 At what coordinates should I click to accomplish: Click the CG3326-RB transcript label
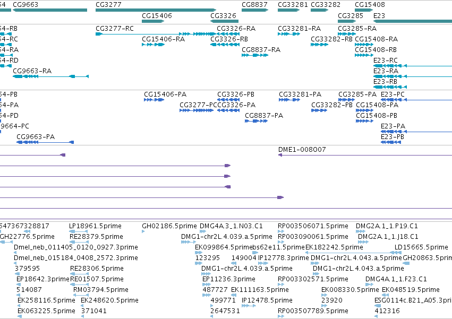click(229, 39)
